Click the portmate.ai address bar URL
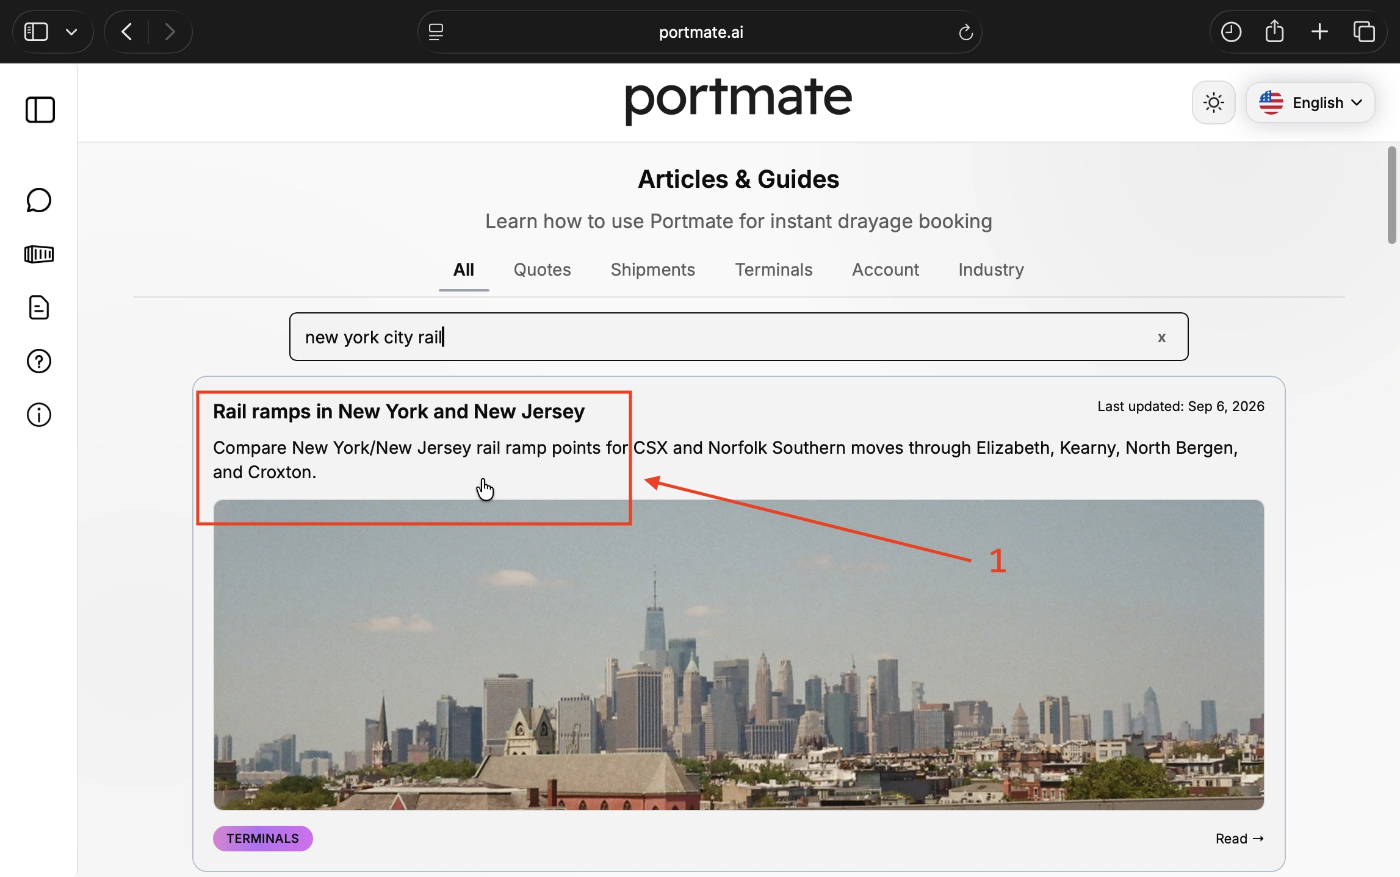The image size is (1400, 877). (x=701, y=33)
